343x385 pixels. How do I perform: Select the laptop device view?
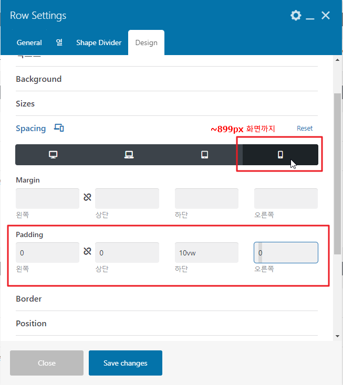tap(129, 155)
